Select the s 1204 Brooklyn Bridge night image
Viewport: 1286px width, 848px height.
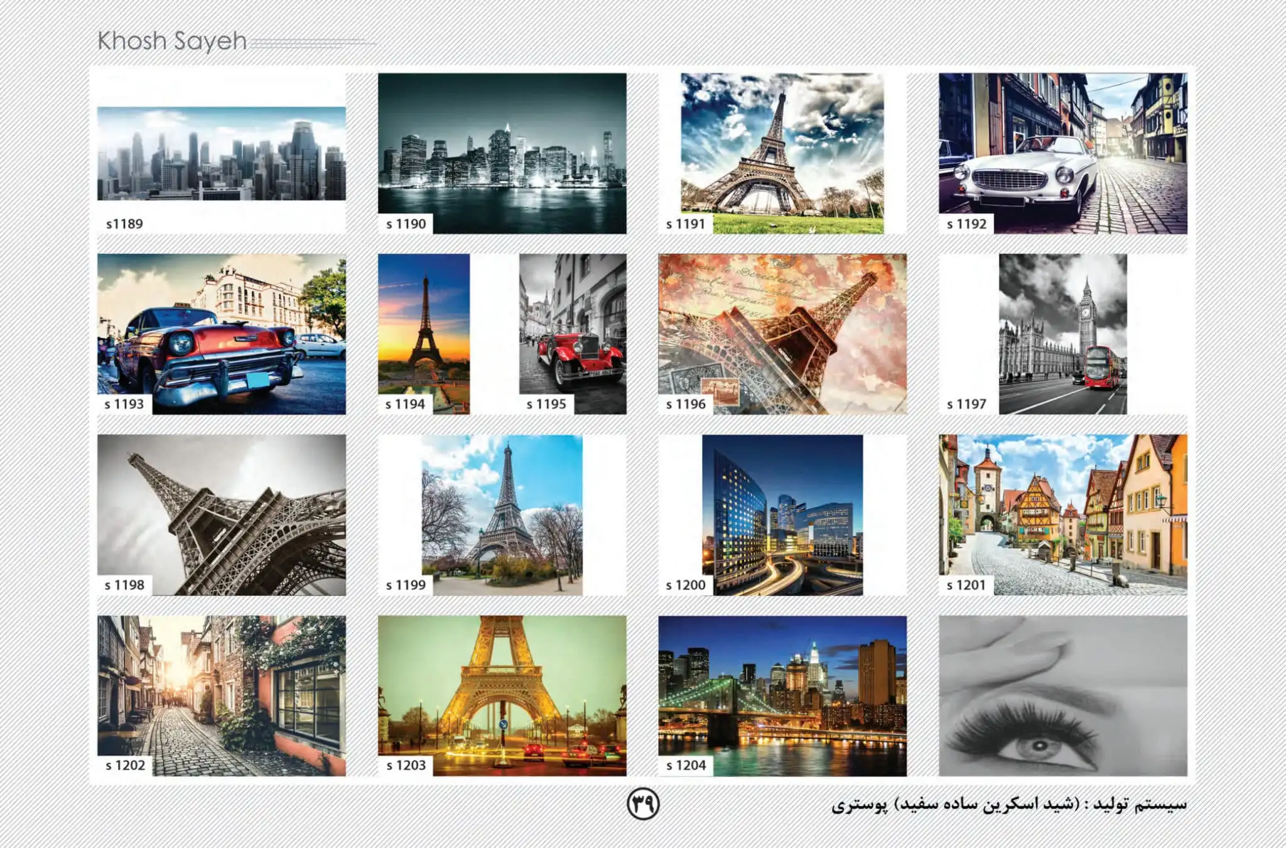tap(782, 696)
